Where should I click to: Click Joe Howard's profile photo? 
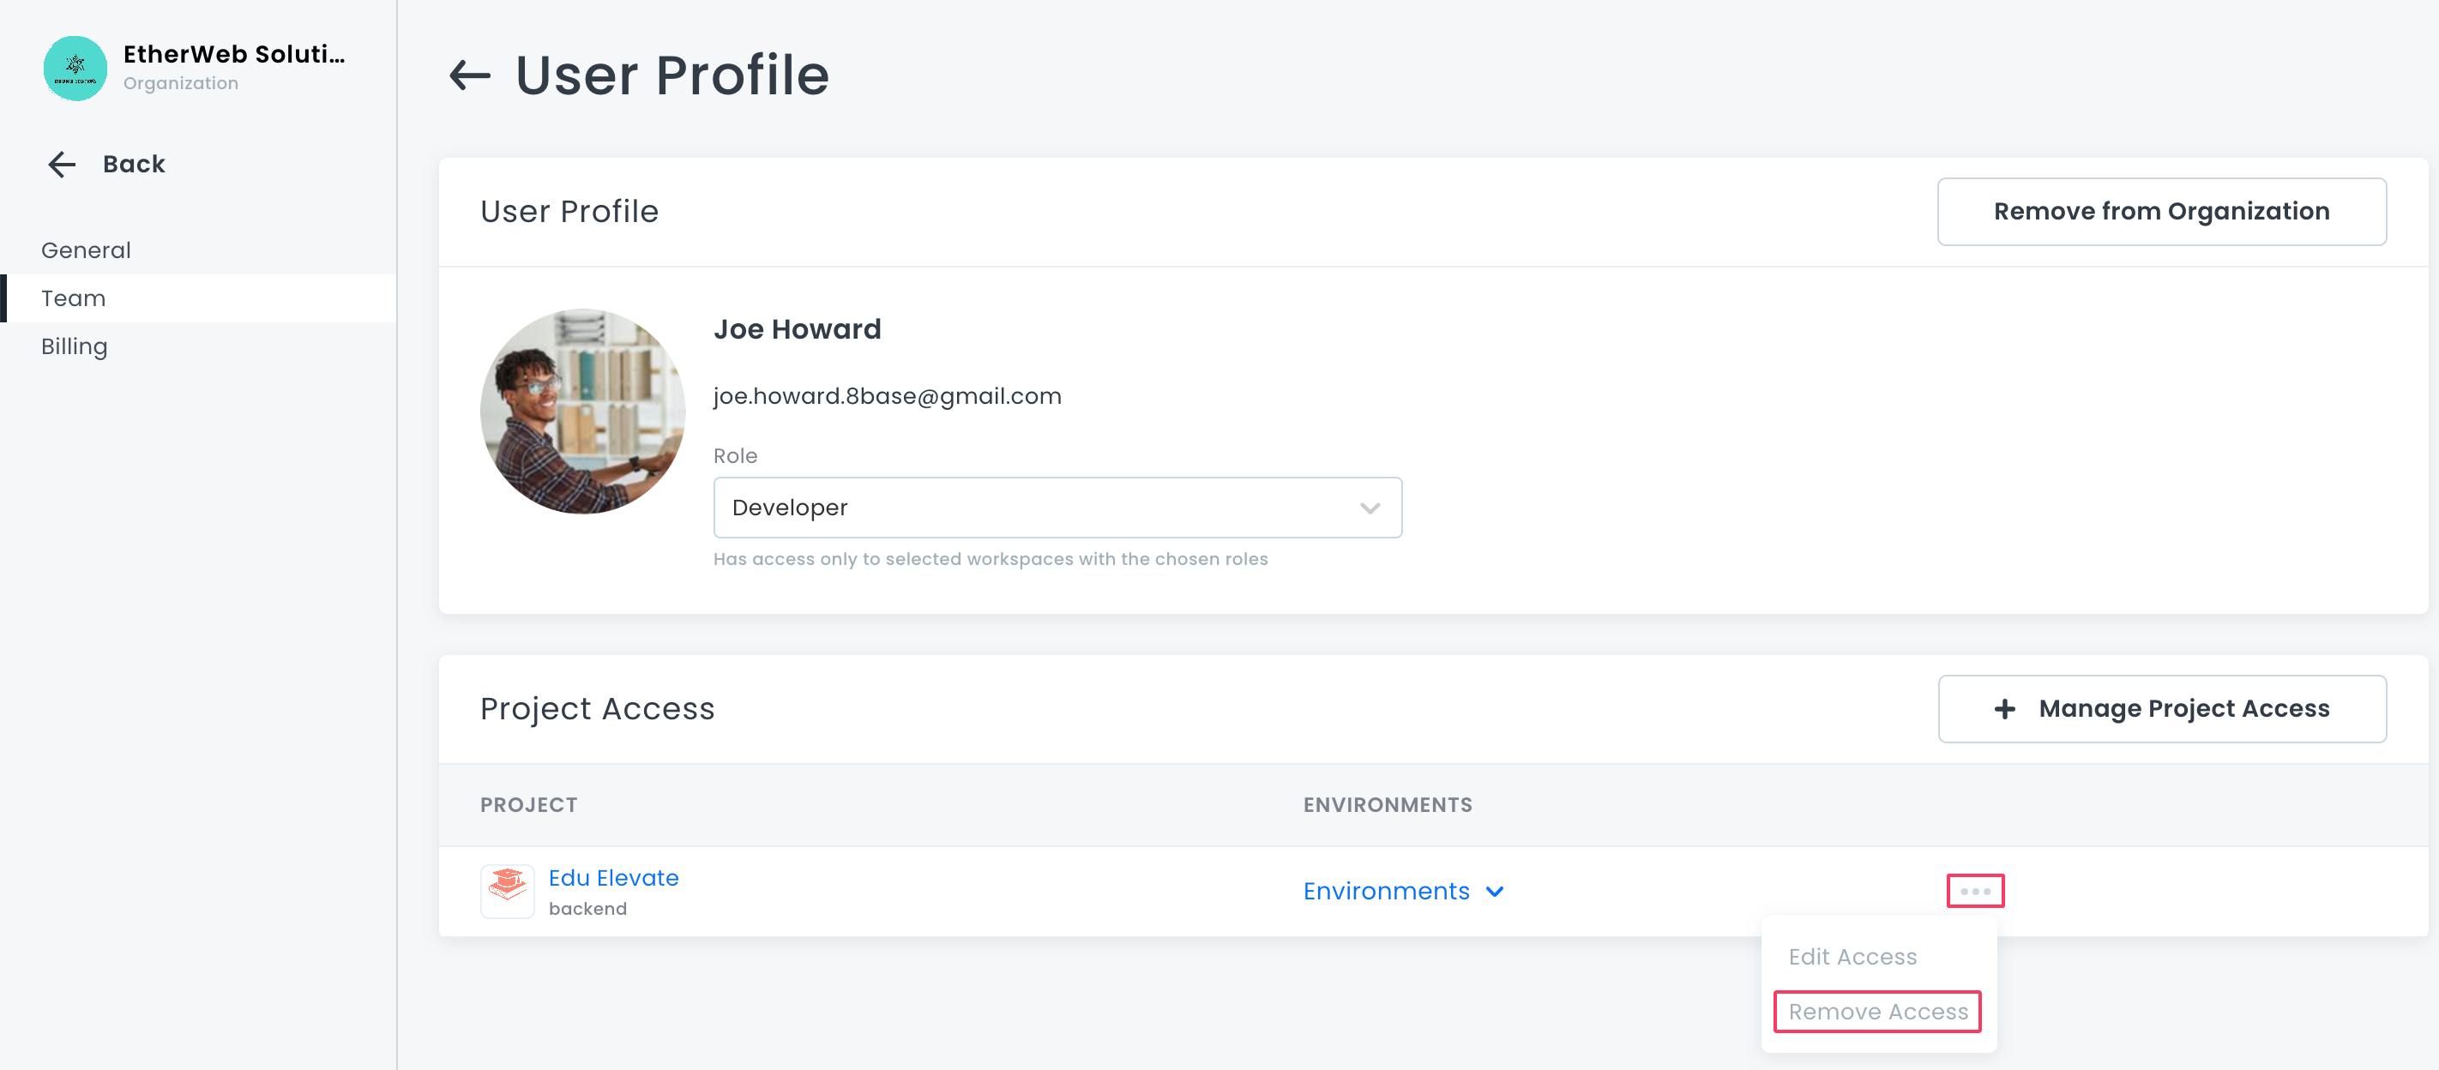click(582, 412)
